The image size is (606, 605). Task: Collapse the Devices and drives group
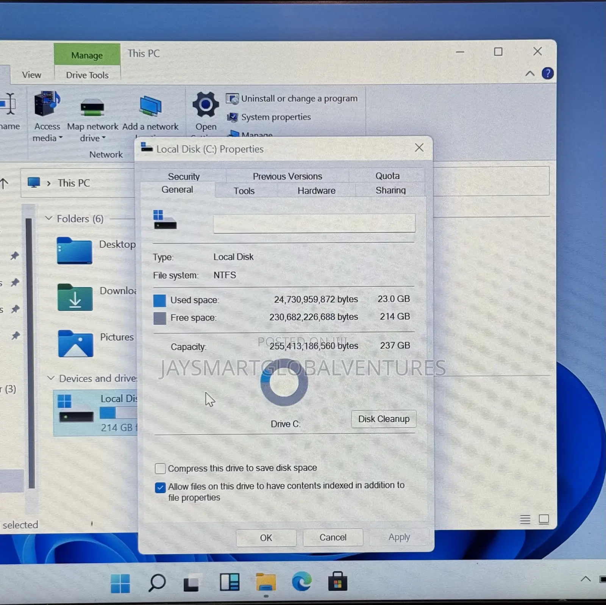[50, 378]
